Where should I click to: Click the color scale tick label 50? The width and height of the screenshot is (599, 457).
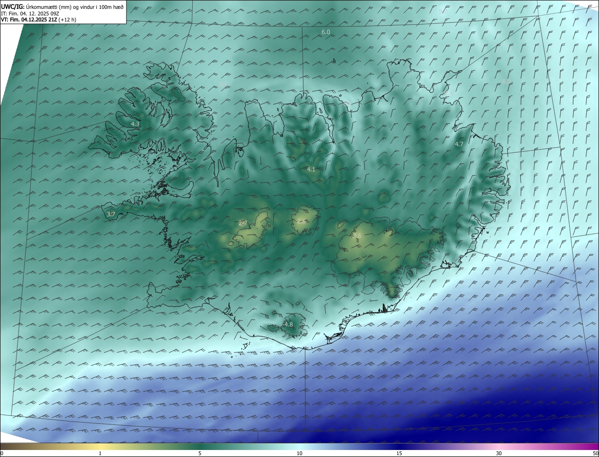(x=595, y=453)
